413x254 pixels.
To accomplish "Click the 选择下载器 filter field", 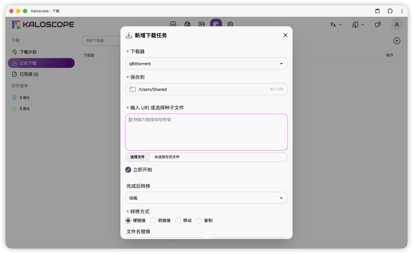I will click(101, 41).
